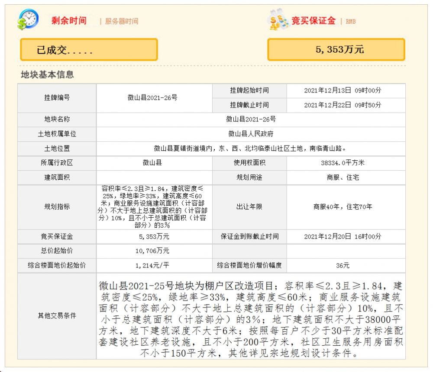433x372 pixels.
Task: Click the 规划指标 label
Action: 57,207
